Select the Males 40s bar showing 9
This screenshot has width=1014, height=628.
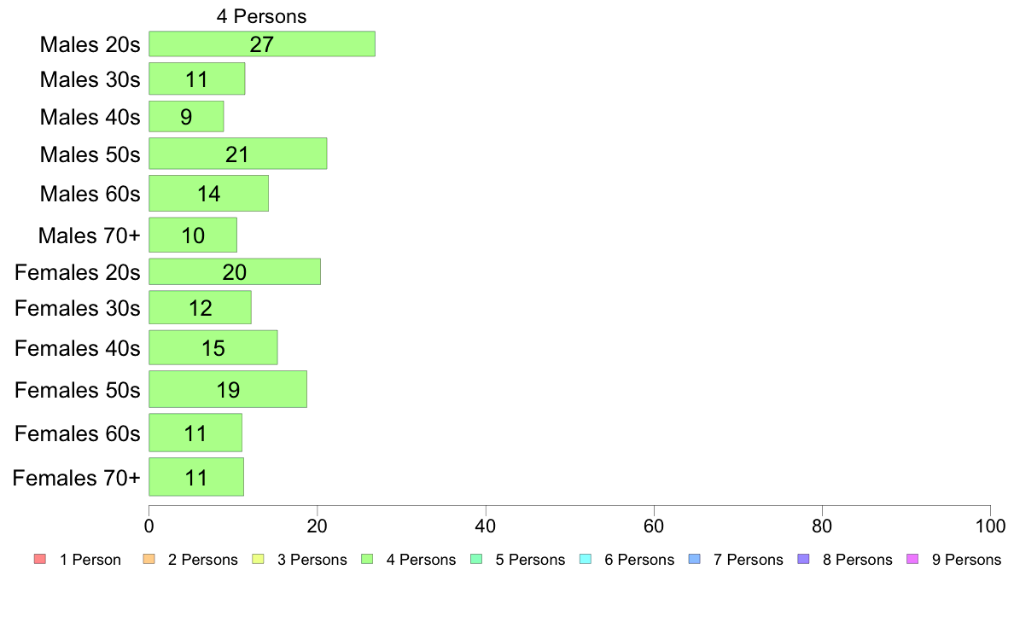pyautogui.click(x=186, y=116)
